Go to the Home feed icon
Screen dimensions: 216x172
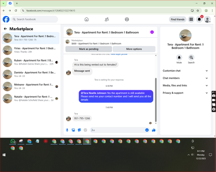(86, 19)
